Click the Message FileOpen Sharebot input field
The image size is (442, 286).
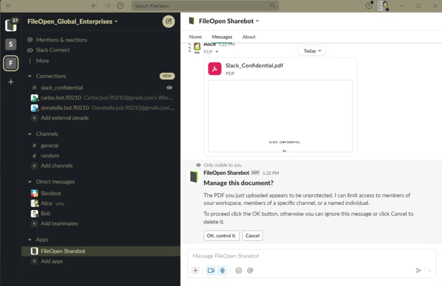pos(312,256)
